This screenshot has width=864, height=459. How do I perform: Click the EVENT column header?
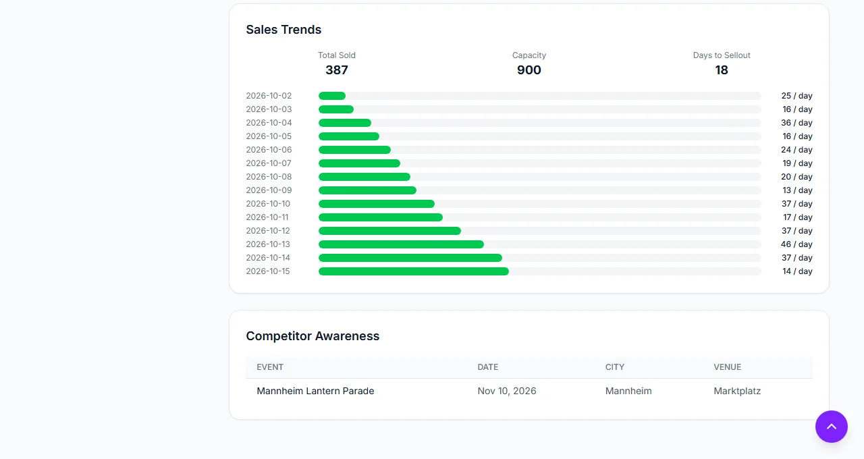270,367
